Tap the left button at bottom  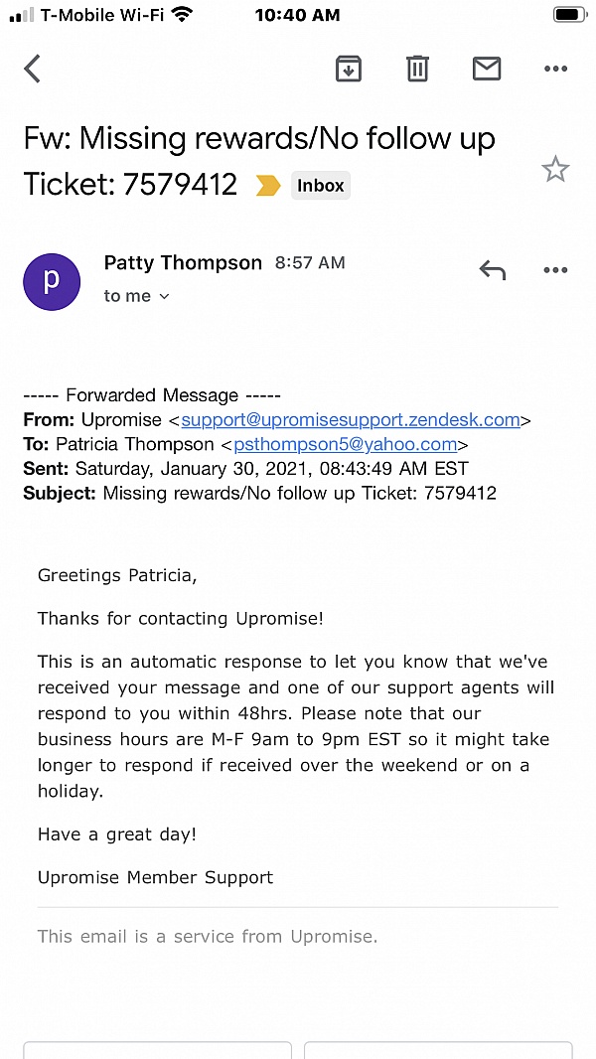click(x=157, y=1050)
